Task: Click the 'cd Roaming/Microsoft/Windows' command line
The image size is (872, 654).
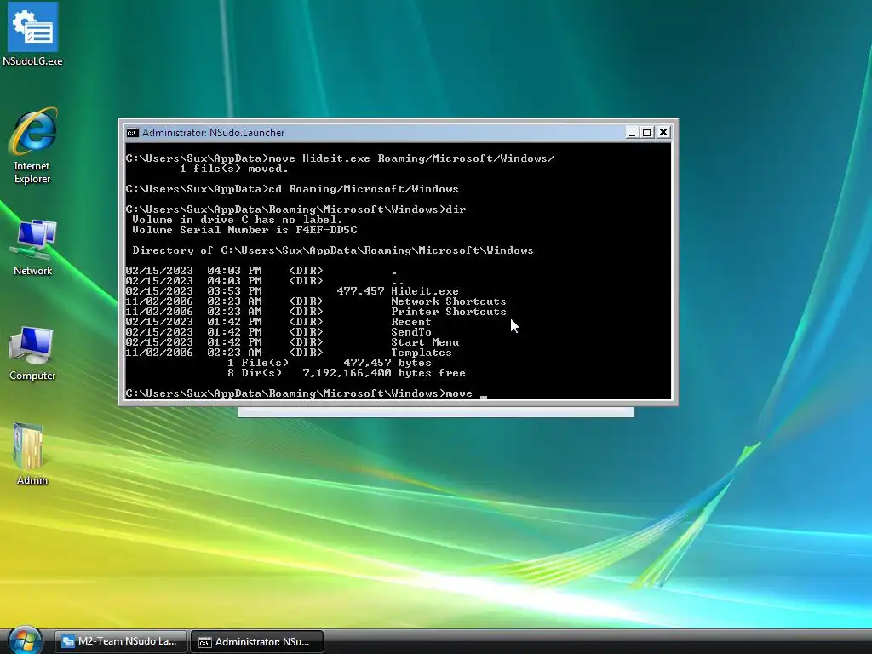Action: pos(292,189)
